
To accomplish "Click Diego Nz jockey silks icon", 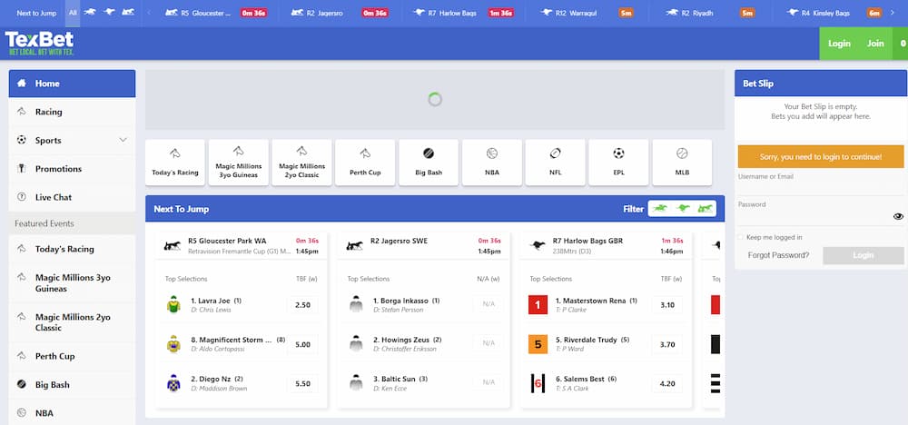I will (173, 383).
